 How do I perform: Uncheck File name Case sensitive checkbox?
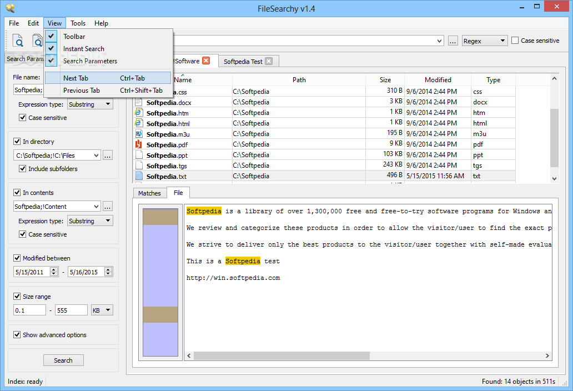coord(23,118)
